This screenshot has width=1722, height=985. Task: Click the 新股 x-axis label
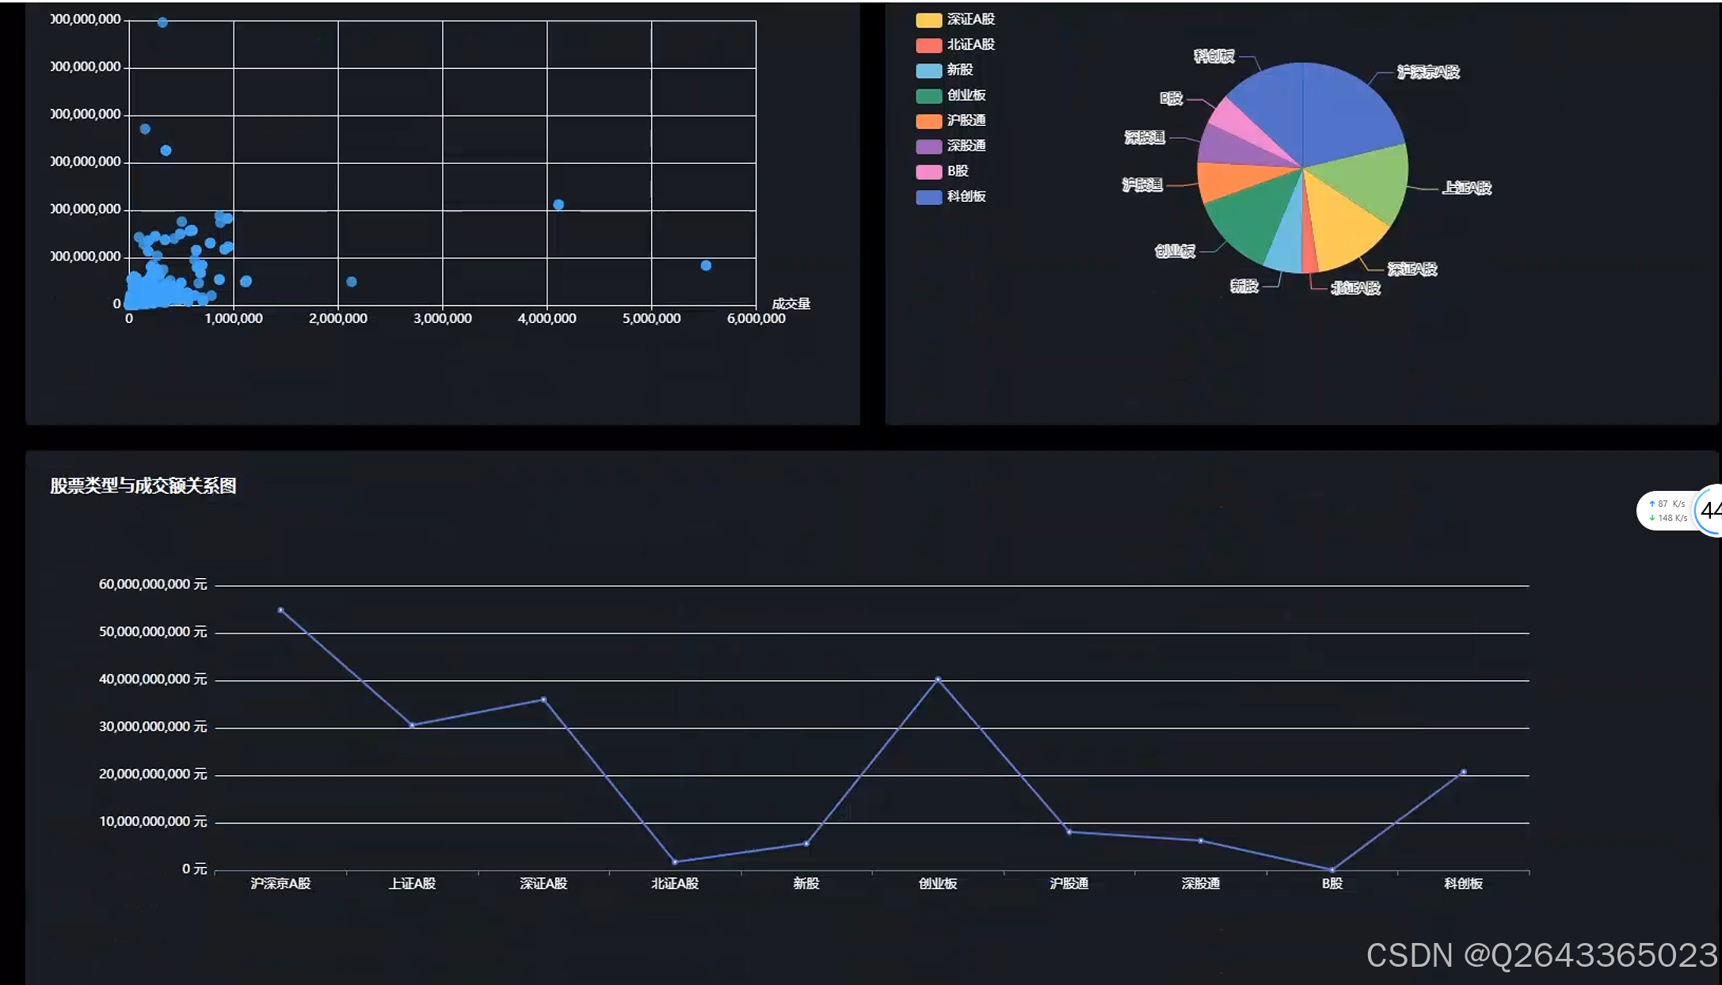(x=806, y=884)
